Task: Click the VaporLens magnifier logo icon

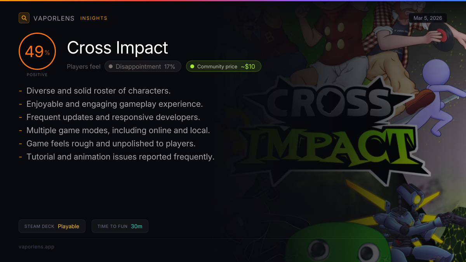Action: [x=24, y=18]
